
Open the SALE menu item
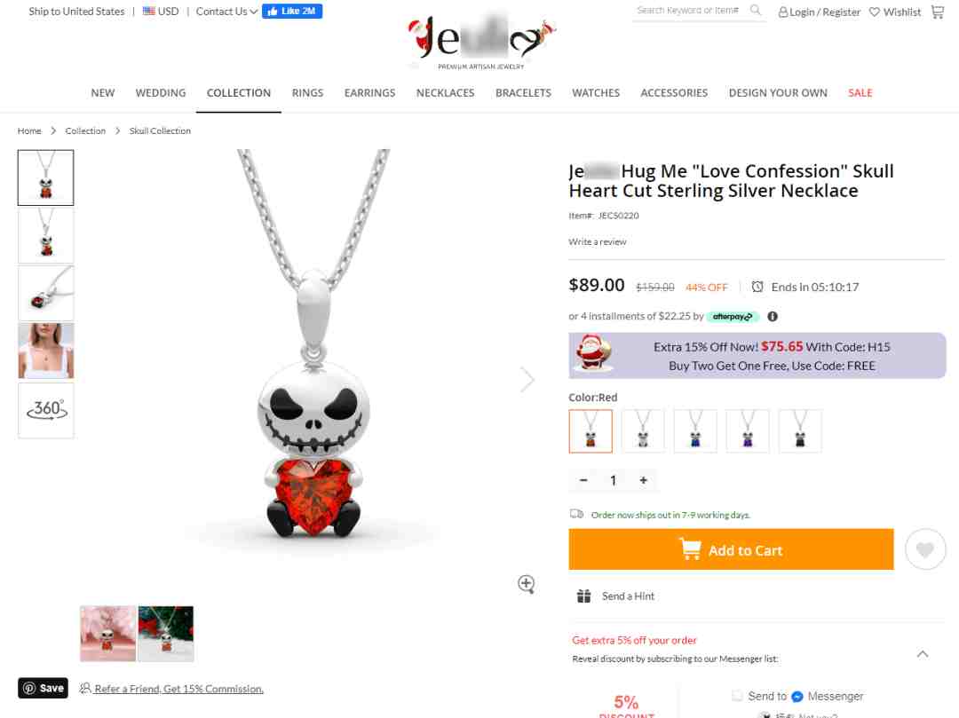tap(860, 93)
